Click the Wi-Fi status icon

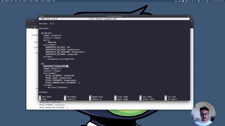pyautogui.click(x=202, y=1)
